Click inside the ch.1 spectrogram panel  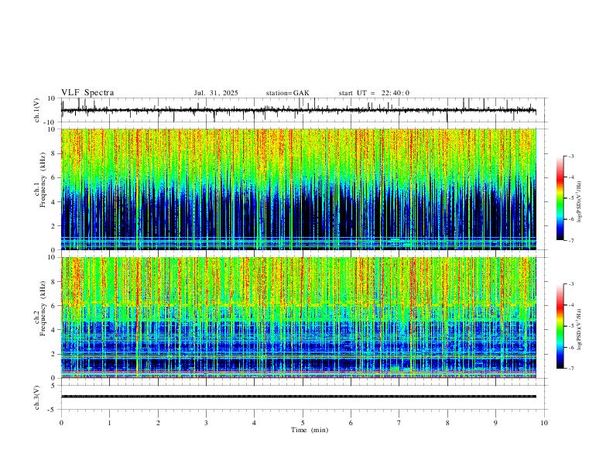pos(298,189)
